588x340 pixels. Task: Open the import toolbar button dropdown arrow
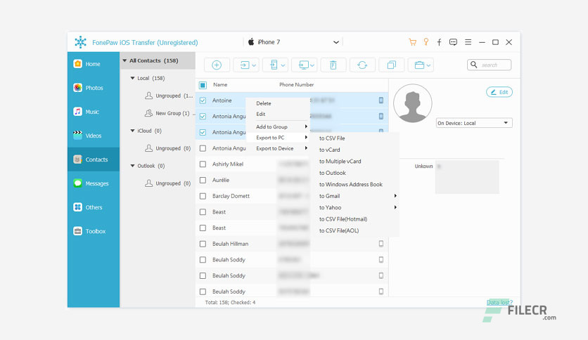254,65
